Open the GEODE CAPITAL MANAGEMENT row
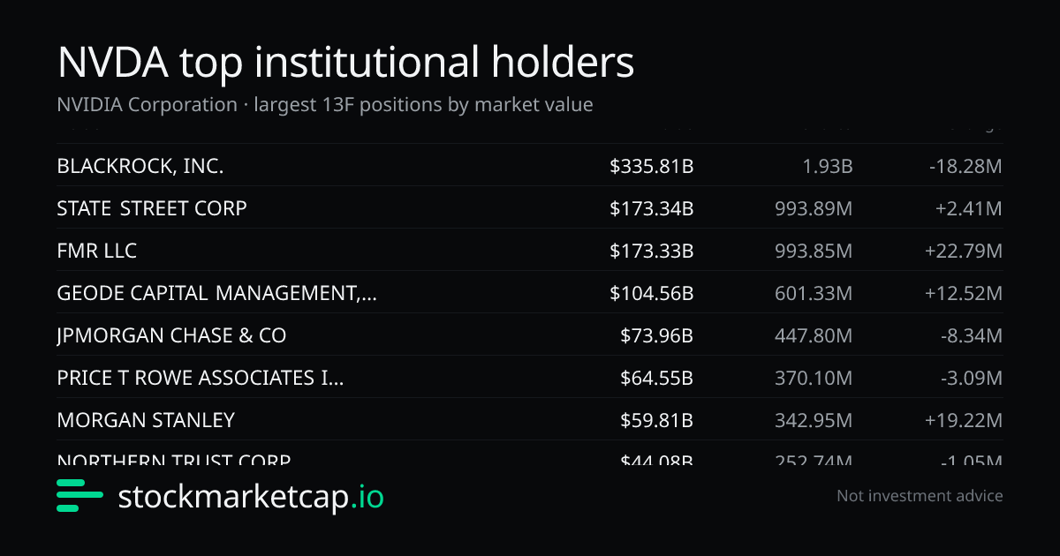 (x=530, y=292)
